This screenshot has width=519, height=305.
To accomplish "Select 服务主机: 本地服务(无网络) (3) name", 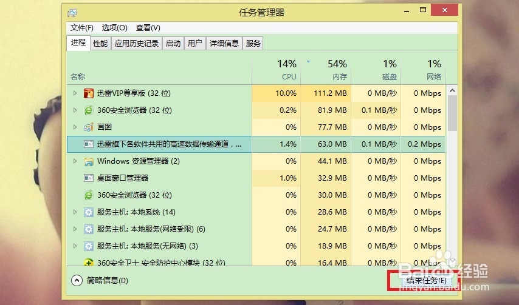I will (148, 246).
